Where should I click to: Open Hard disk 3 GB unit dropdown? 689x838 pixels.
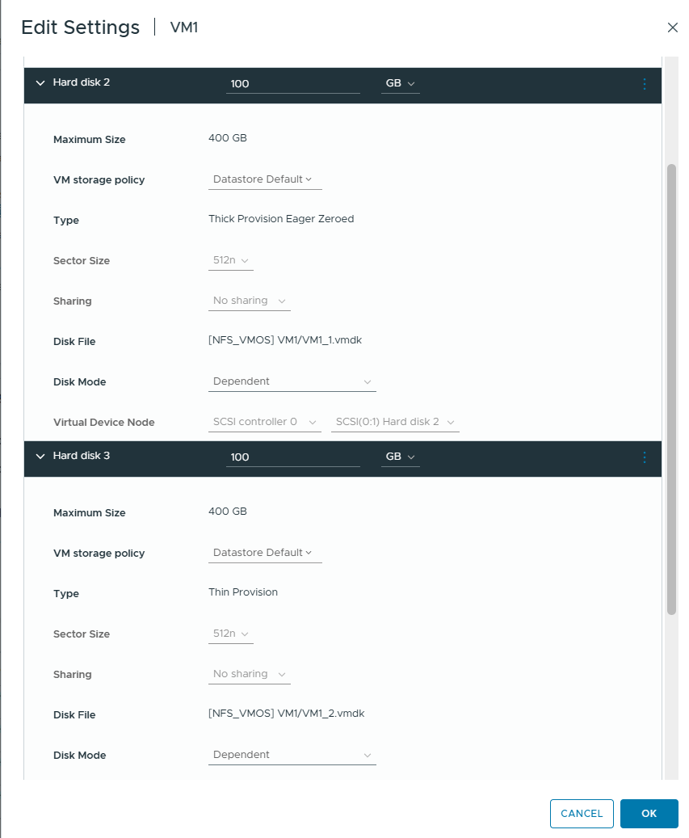[x=400, y=457]
